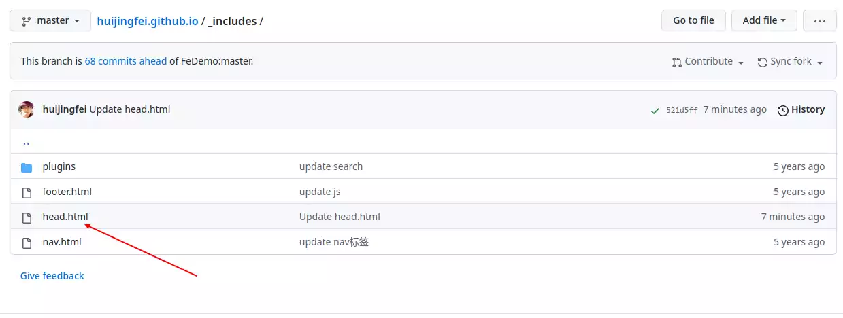Go up to parent directory via ..
The width and height of the screenshot is (843, 318).
pyautogui.click(x=26, y=142)
